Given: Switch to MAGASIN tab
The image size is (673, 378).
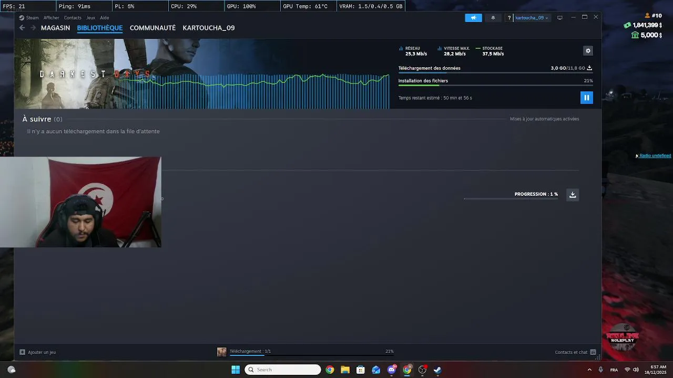Looking at the screenshot, I should click(x=55, y=28).
